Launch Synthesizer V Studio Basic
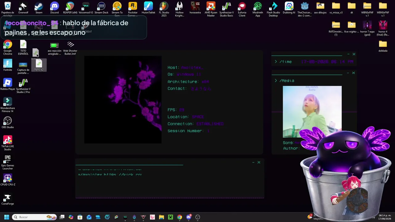 coord(227,9)
